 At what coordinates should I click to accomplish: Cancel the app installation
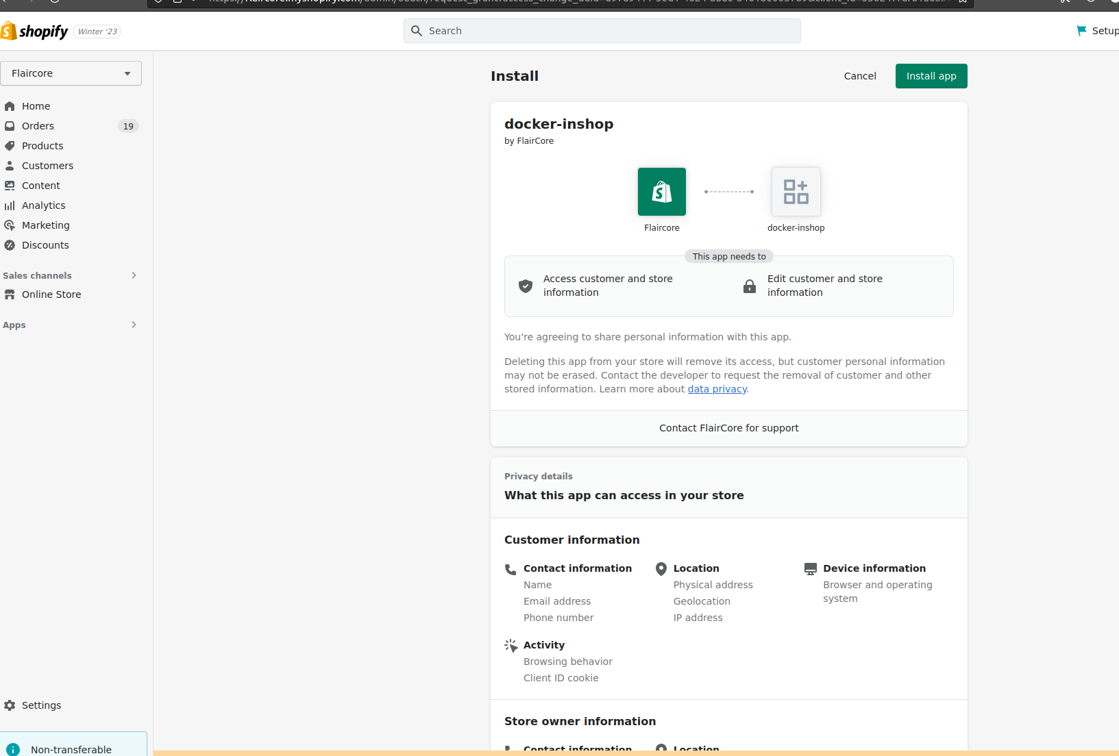pyautogui.click(x=860, y=76)
